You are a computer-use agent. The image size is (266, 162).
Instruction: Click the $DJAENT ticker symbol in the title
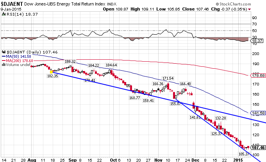(x=12, y=4)
